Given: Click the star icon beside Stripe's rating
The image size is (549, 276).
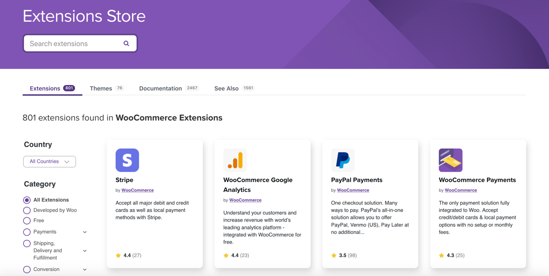Looking at the screenshot, I should (119, 255).
